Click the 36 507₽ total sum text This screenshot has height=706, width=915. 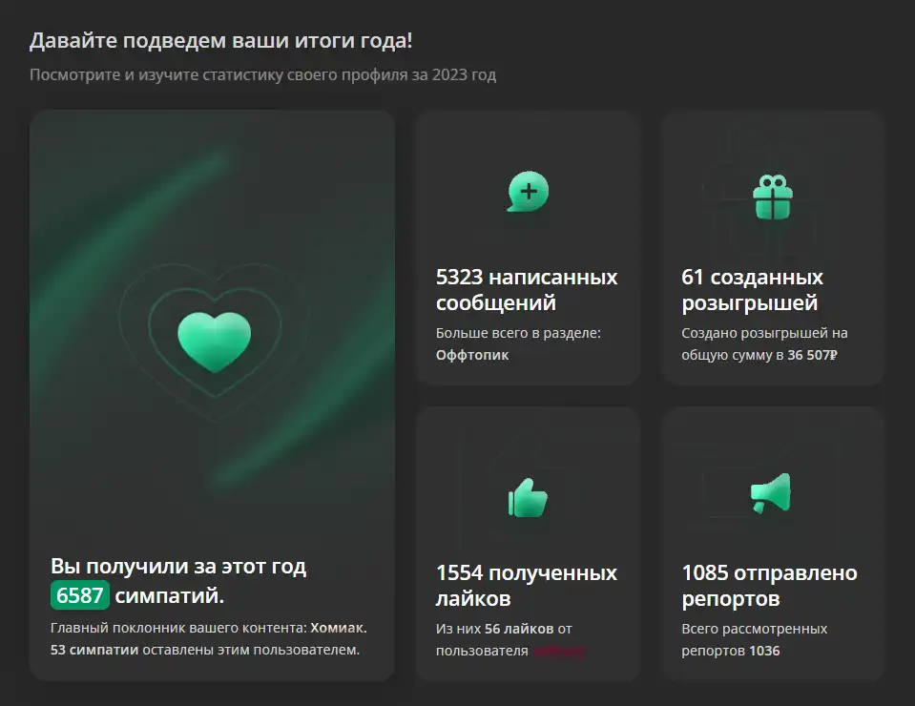[812, 355]
